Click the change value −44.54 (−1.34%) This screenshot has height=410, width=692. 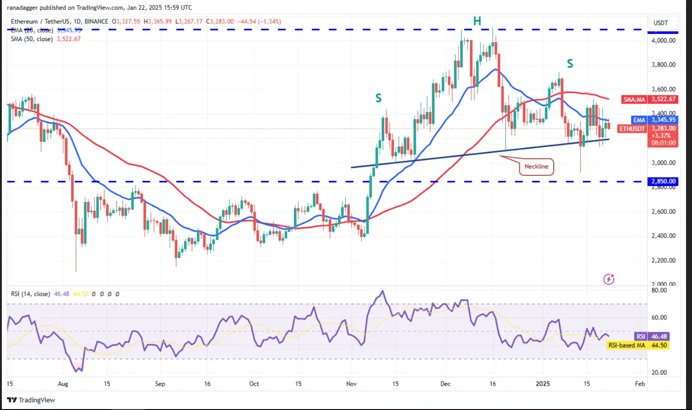click(x=259, y=22)
